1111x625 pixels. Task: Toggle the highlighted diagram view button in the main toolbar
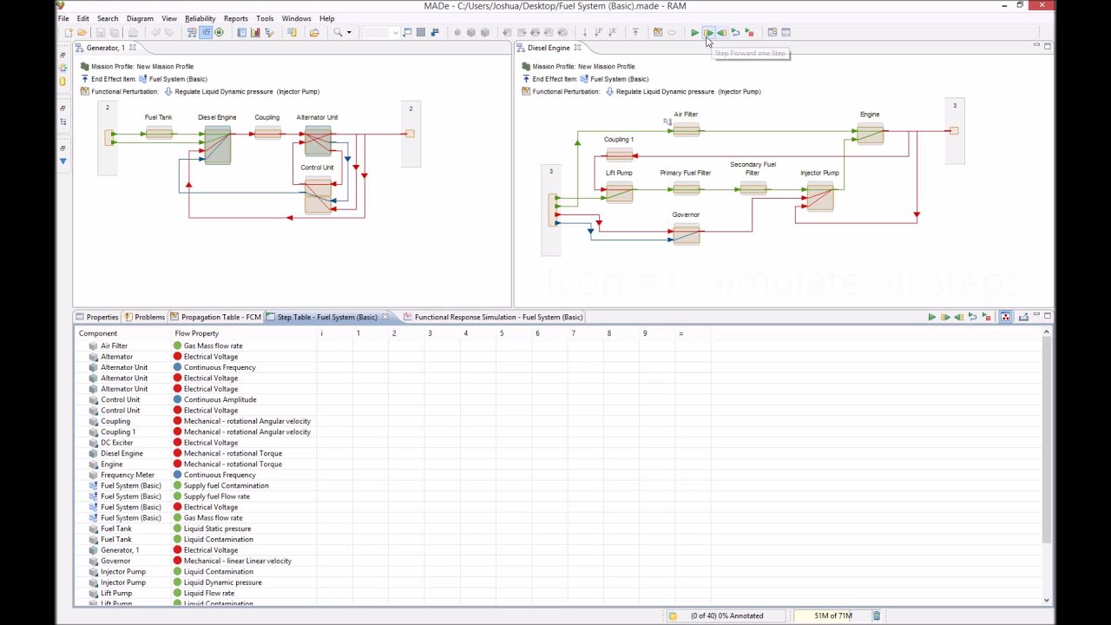tap(206, 32)
